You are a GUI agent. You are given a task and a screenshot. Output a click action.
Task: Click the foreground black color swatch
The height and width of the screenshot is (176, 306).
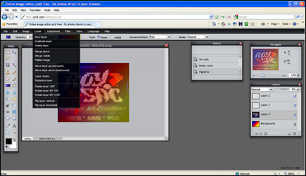[x=9, y=141]
